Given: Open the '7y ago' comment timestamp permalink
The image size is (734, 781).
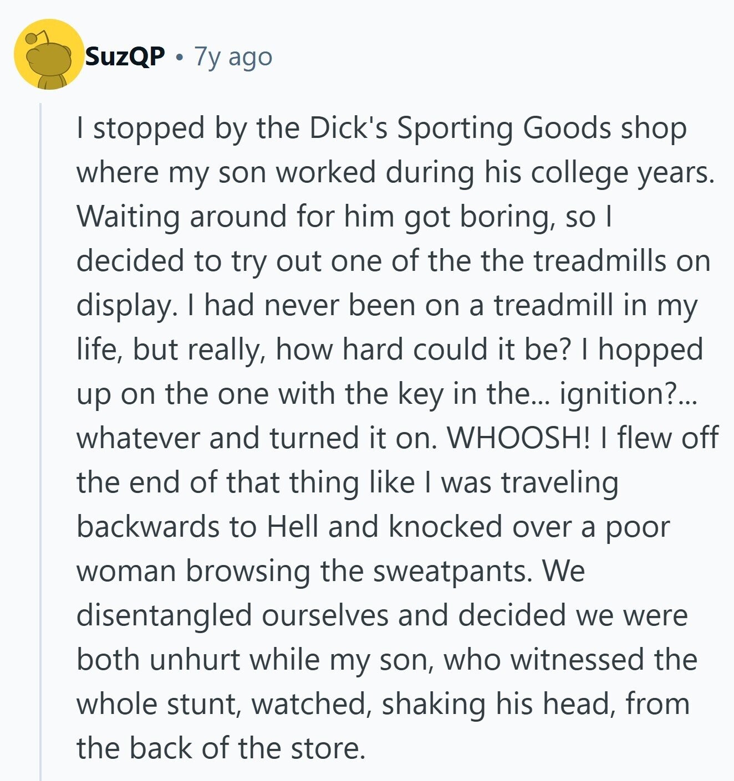Looking at the screenshot, I should coord(233,57).
